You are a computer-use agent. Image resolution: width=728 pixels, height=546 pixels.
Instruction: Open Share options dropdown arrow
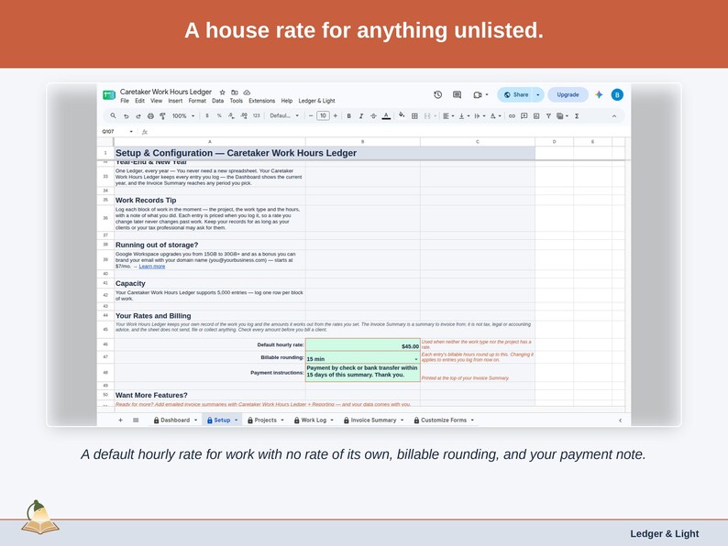(x=537, y=94)
